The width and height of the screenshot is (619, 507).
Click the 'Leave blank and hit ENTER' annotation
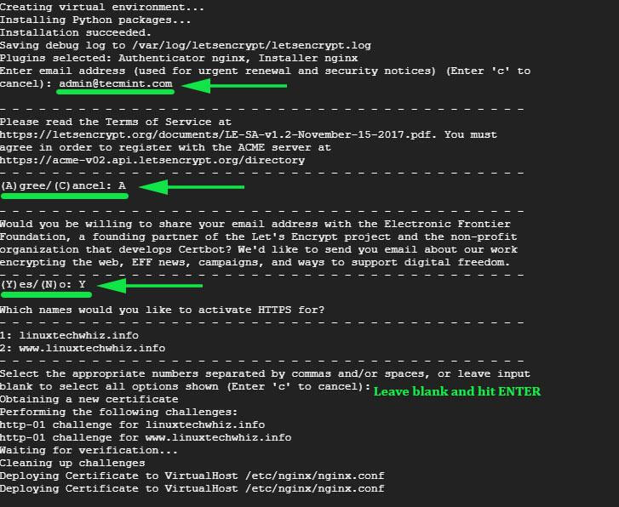point(457,391)
